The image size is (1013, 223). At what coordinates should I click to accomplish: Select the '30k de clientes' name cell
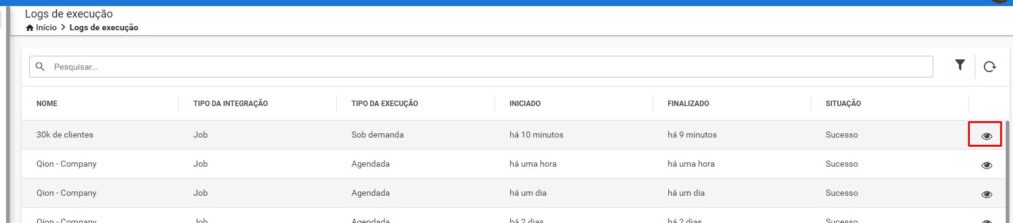click(x=65, y=135)
